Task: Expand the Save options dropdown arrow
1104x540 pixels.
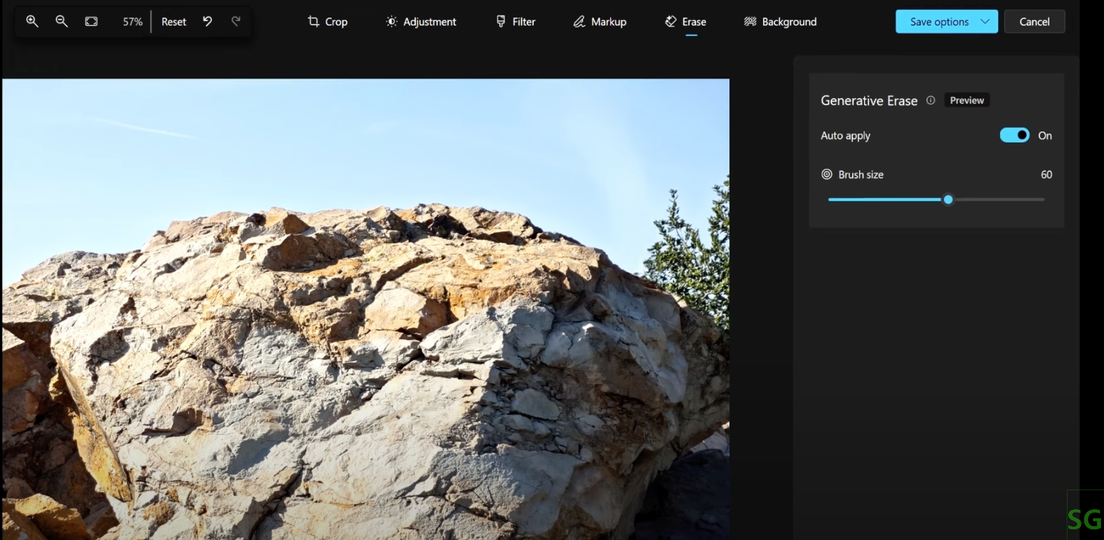Action: click(x=985, y=22)
